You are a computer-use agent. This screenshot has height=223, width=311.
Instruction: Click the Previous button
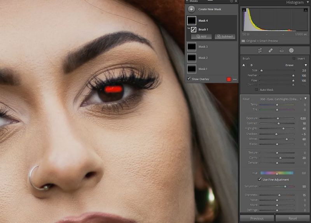[x=257, y=218]
